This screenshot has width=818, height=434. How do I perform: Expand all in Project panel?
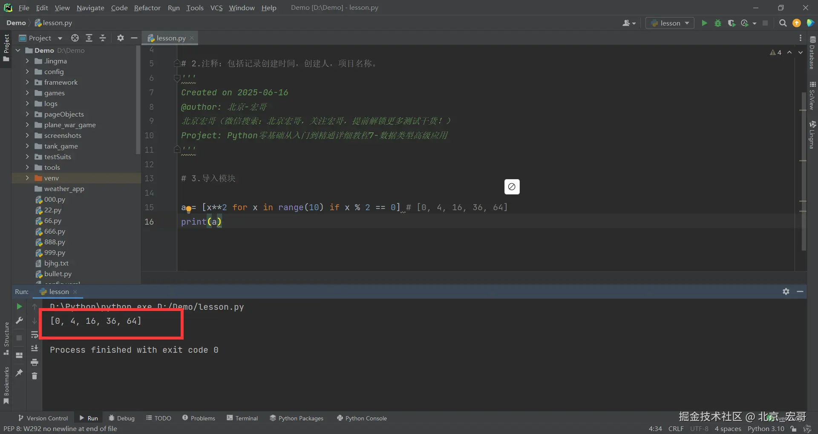tap(89, 38)
